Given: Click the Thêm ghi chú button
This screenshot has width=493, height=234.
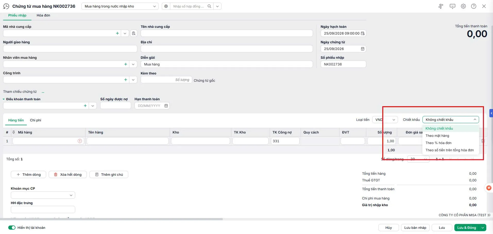Looking at the screenshot, I should [x=109, y=174].
